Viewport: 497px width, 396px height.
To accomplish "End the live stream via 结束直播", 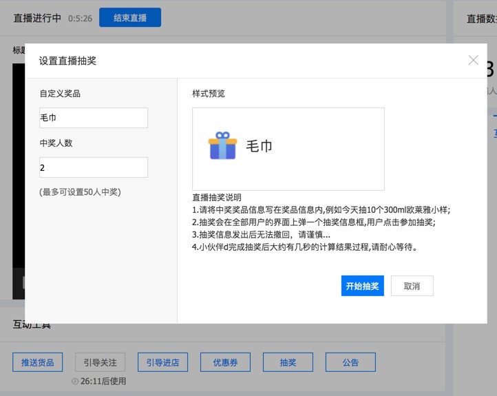I will tap(130, 18).
